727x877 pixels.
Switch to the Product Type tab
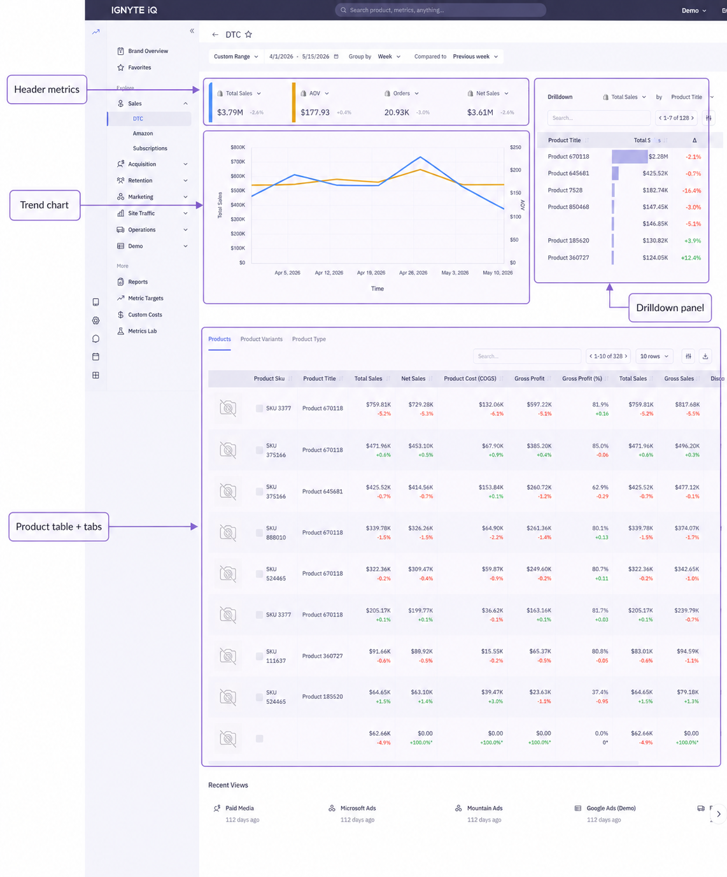click(x=309, y=339)
